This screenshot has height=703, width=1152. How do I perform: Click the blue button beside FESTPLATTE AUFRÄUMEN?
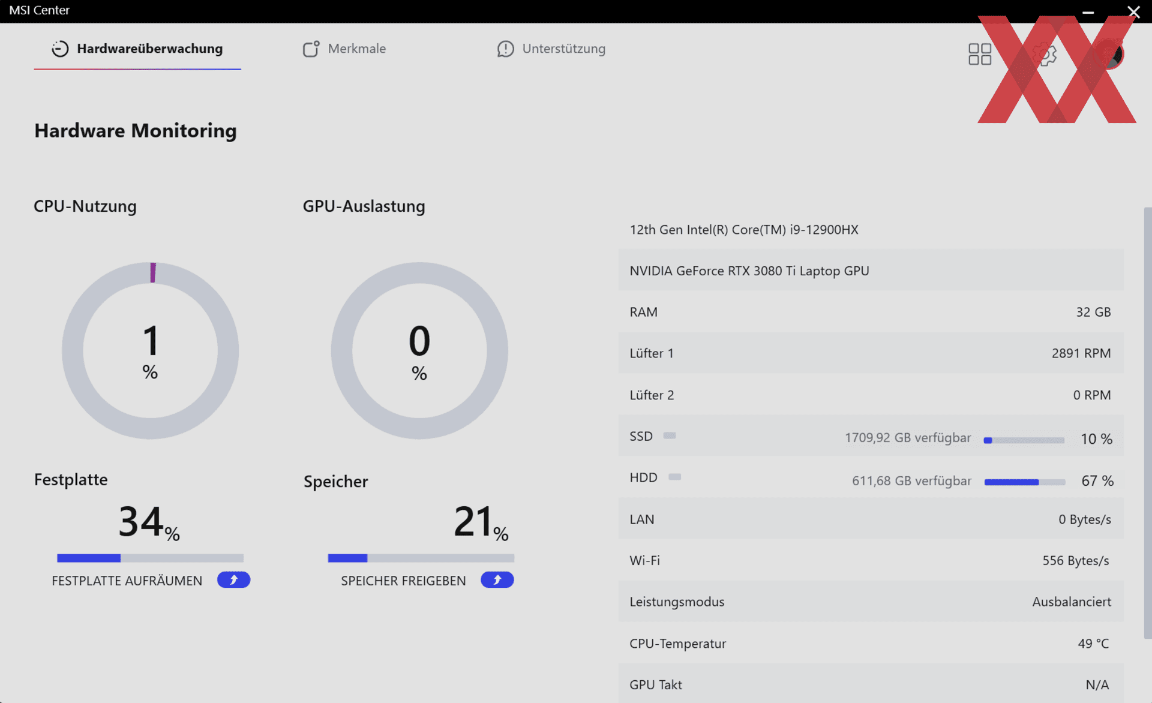(233, 580)
